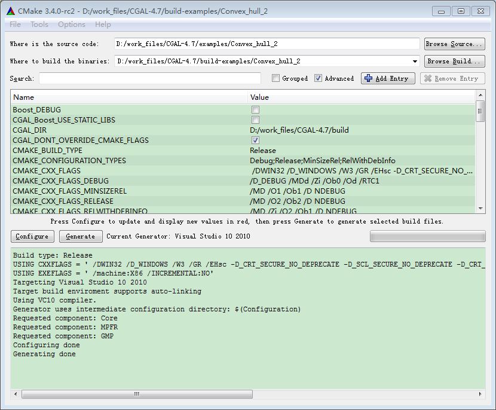
Task: Click 'Requested component: GMP' log line
Action: pyautogui.click(x=63, y=336)
